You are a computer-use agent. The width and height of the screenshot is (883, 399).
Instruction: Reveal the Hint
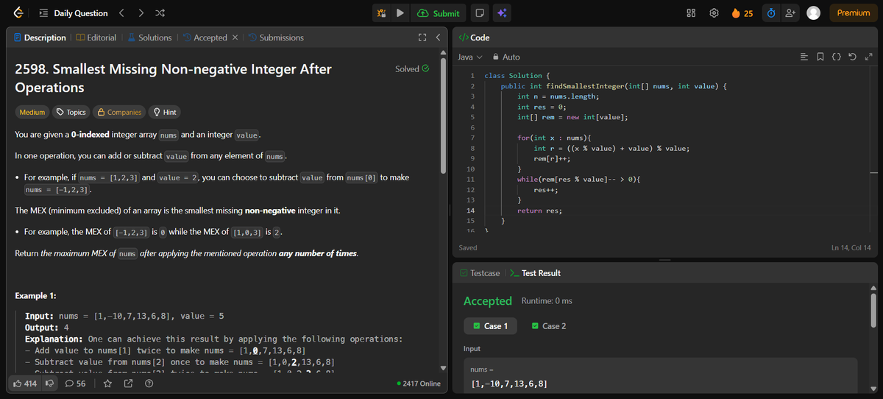tap(164, 113)
